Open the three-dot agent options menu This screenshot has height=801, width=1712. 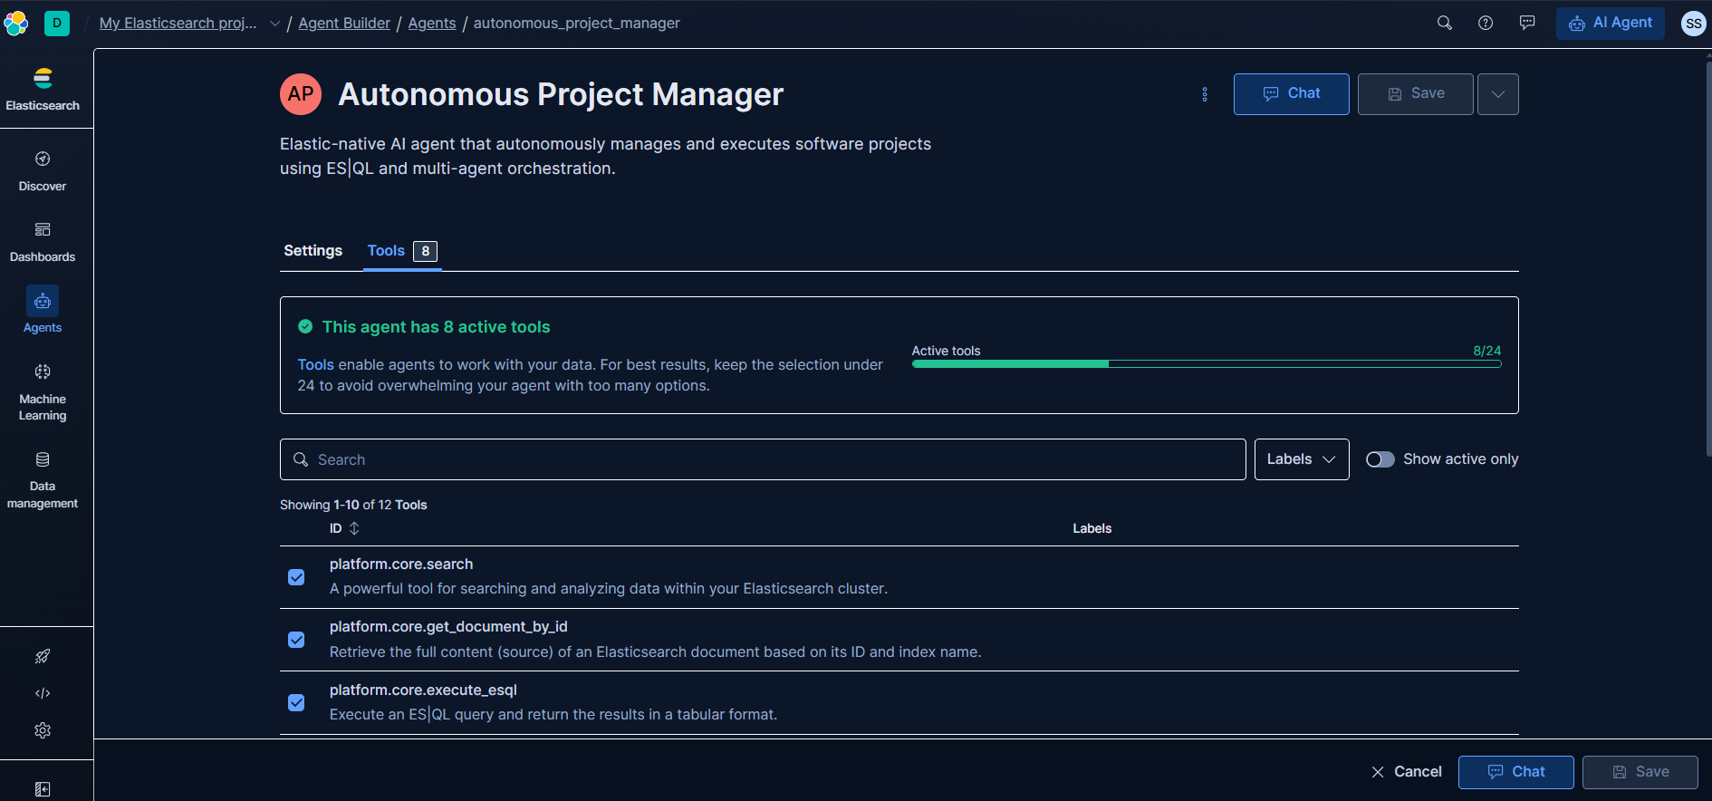tap(1205, 94)
